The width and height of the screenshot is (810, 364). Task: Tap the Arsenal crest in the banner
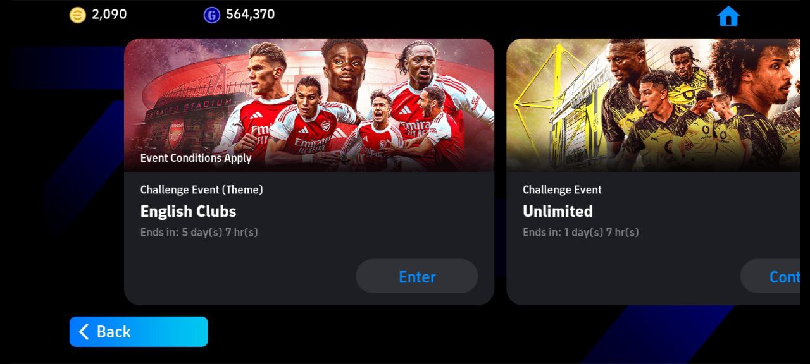coord(176,134)
